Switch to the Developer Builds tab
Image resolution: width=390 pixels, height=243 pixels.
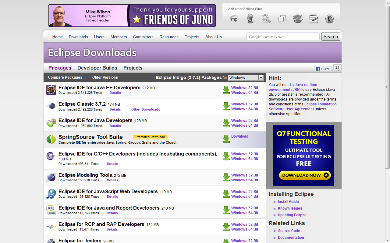(x=97, y=68)
